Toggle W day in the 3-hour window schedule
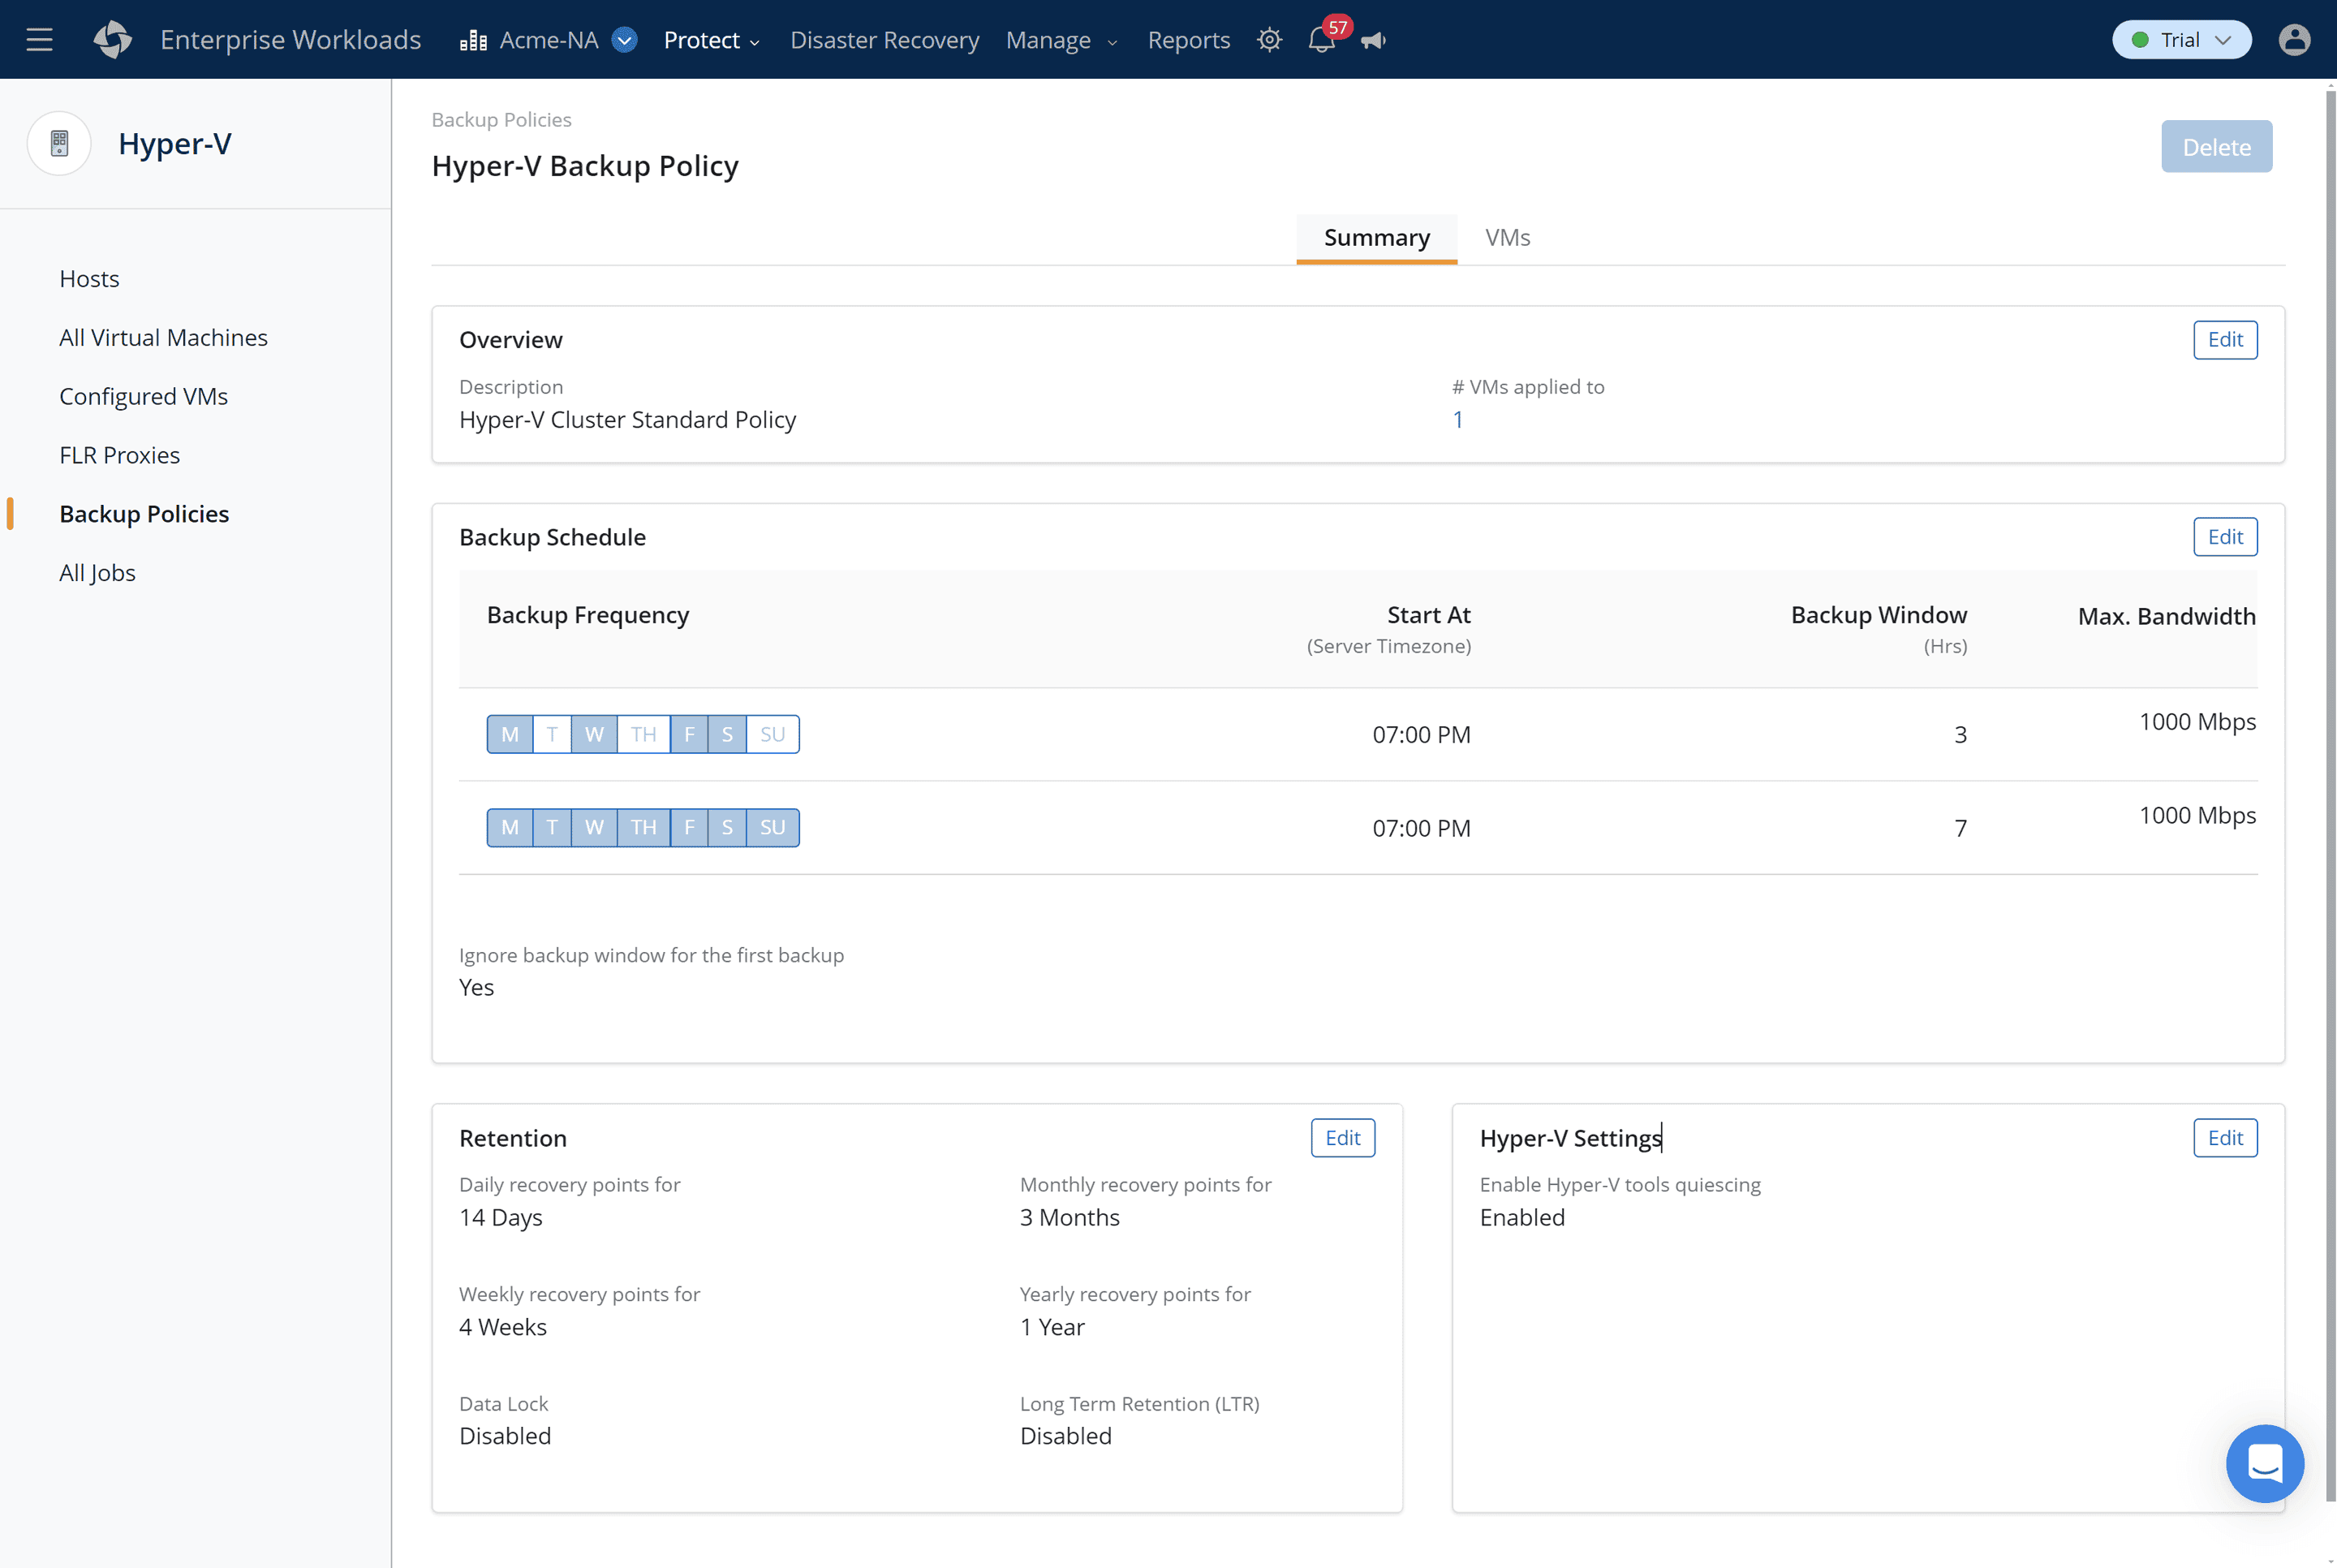 [x=594, y=734]
